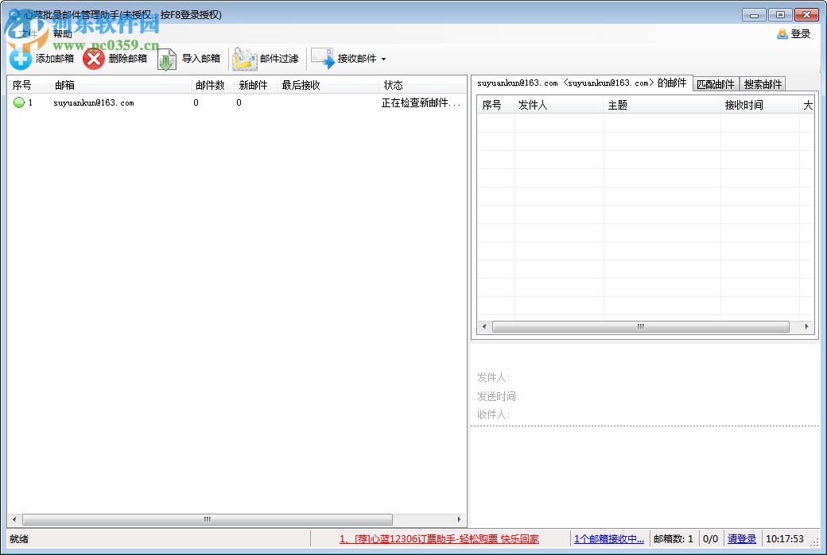Click the 序号 header in mailbox list
This screenshot has height=555, width=827.
pos(29,85)
